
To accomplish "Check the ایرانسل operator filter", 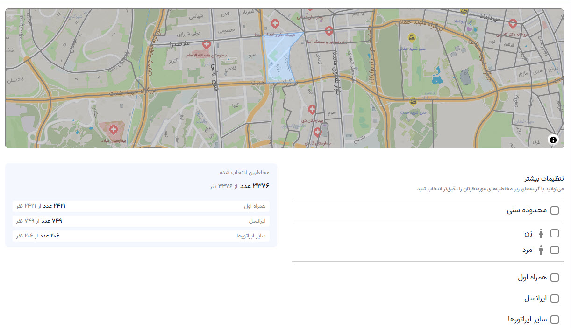I will click(555, 299).
